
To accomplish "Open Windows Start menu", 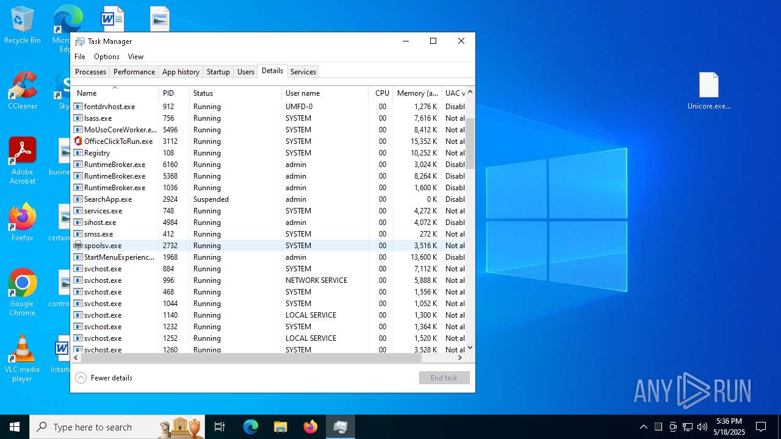I will point(15,427).
